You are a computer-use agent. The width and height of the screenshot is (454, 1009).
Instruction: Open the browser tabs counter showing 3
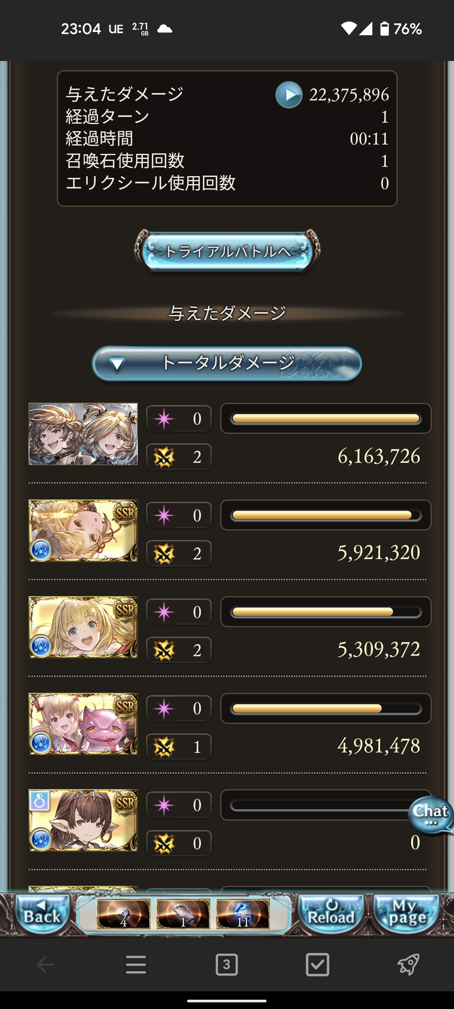[x=227, y=965]
